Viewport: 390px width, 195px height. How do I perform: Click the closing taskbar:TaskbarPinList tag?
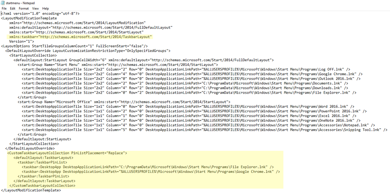[x=43, y=176]
